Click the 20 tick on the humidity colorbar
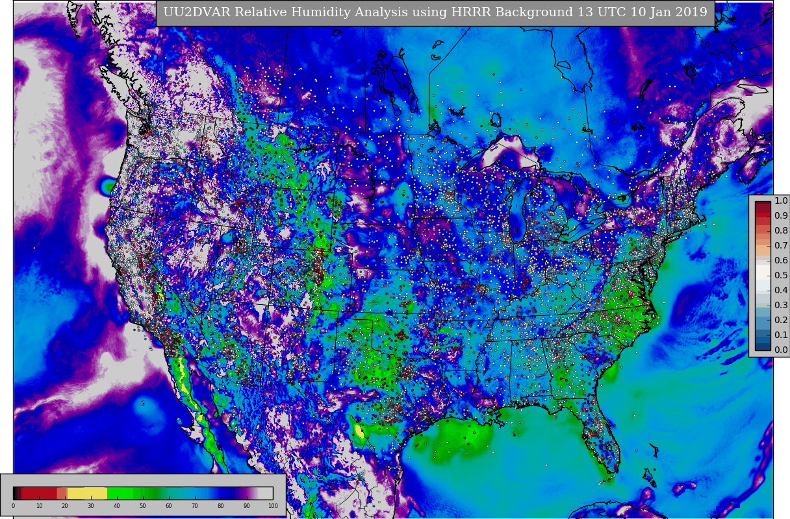This screenshot has height=519, width=790. point(65,506)
